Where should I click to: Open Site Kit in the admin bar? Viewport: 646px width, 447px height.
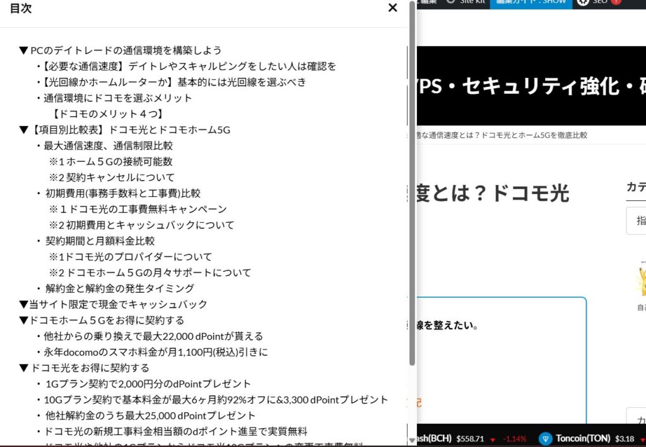click(x=472, y=2)
